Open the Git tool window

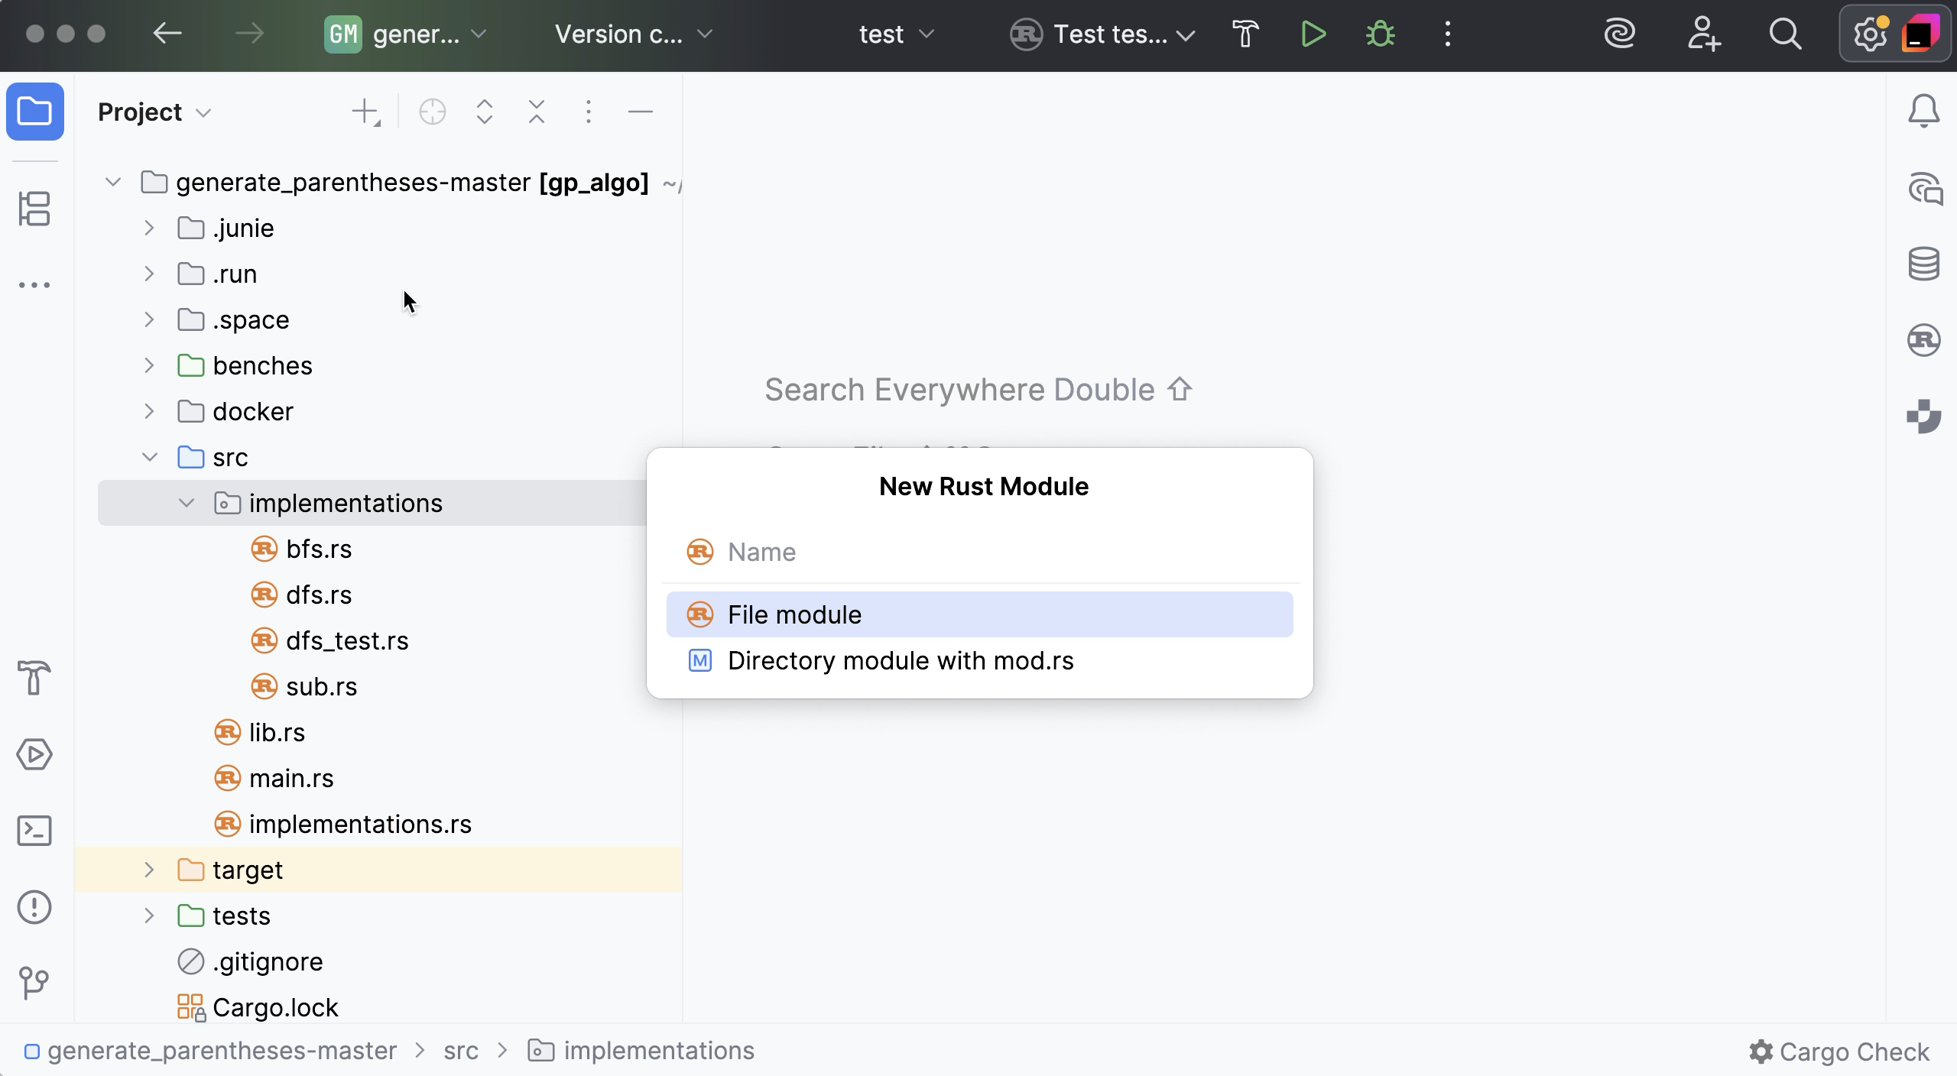pyautogui.click(x=34, y=983)
